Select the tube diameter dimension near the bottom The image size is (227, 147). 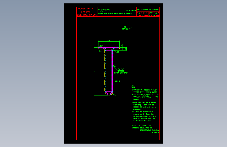(x=117, y=81)
